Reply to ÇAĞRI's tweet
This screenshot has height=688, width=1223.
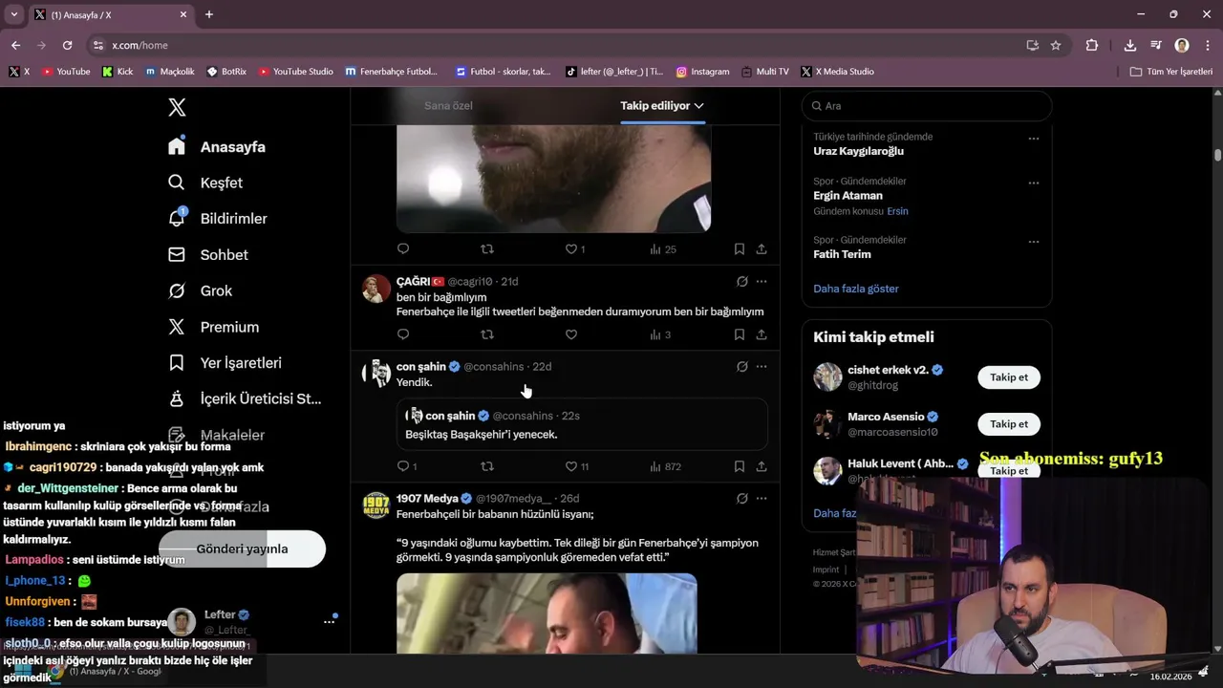(403, 334)
